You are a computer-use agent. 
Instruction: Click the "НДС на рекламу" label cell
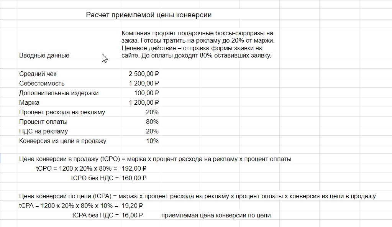click(x=44, y=131)
